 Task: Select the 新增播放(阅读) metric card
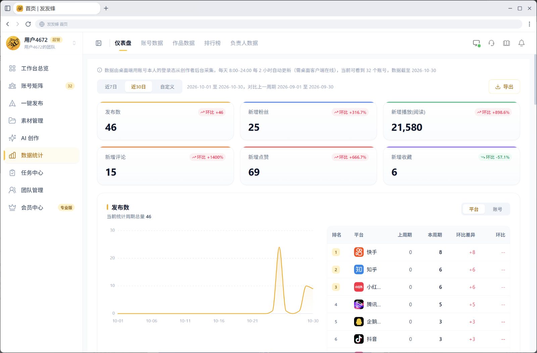pyautogui.click(x=451, y=121)
